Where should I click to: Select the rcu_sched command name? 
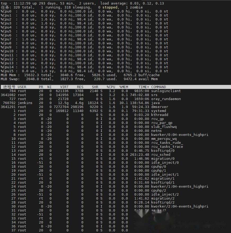(x=161, y=155)
